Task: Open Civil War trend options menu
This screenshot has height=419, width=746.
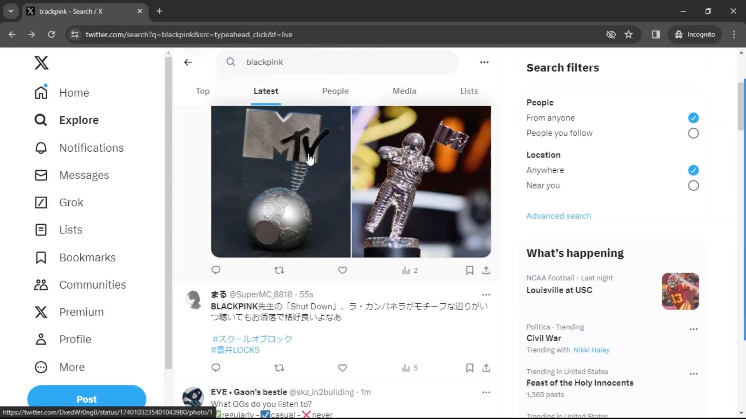Action: 694,329
